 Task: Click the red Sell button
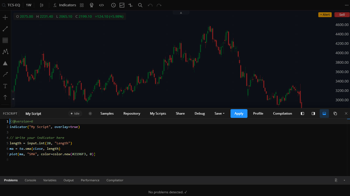tap(342, 15)
